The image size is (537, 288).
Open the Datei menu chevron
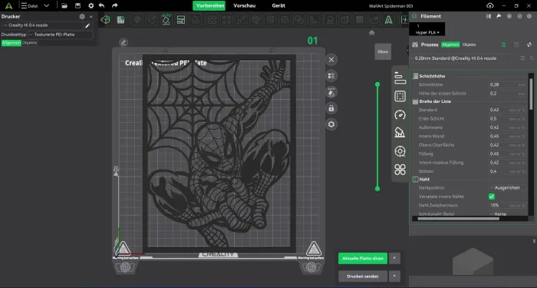[47, 5]
